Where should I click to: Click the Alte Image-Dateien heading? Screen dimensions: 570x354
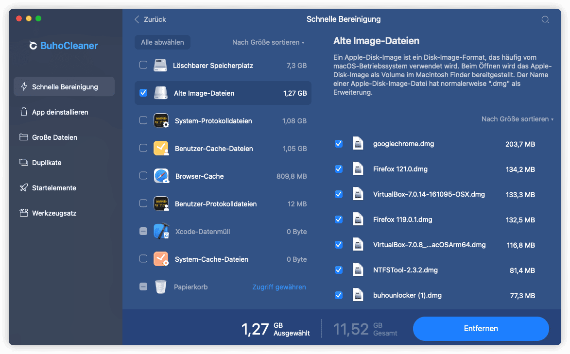tap(376, 41)
